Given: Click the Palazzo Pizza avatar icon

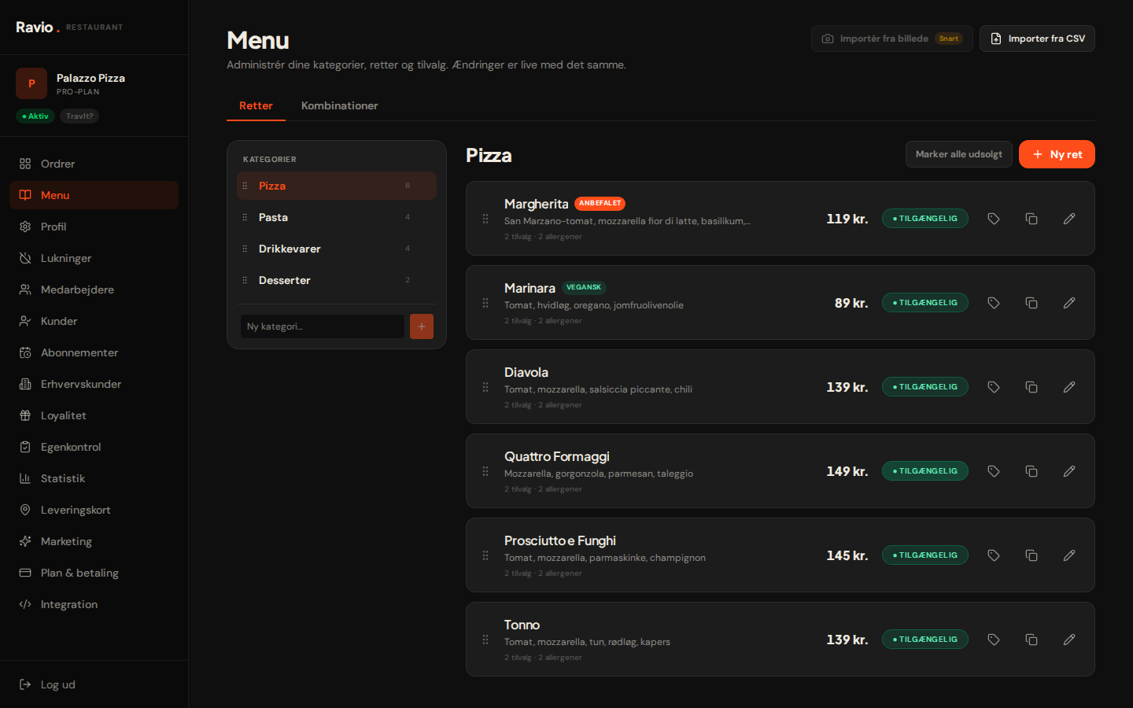Looking at the screenshot, I should (31, 83).
